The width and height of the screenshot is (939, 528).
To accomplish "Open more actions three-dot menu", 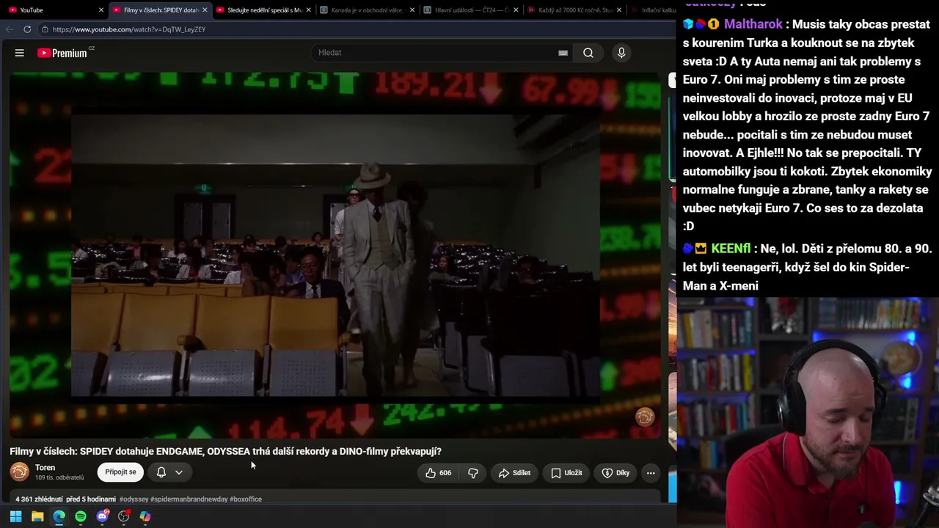I will 651,473.
